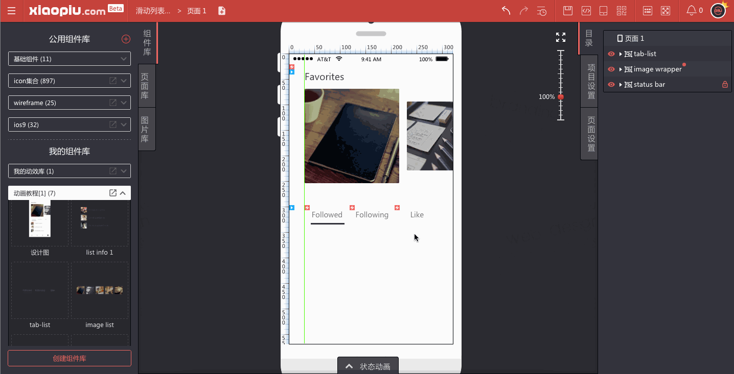Image resolution: width=734 pixels, height=374 pixels.
Task: Open the tablet device preview icon
Action: [x=603, y=11]
